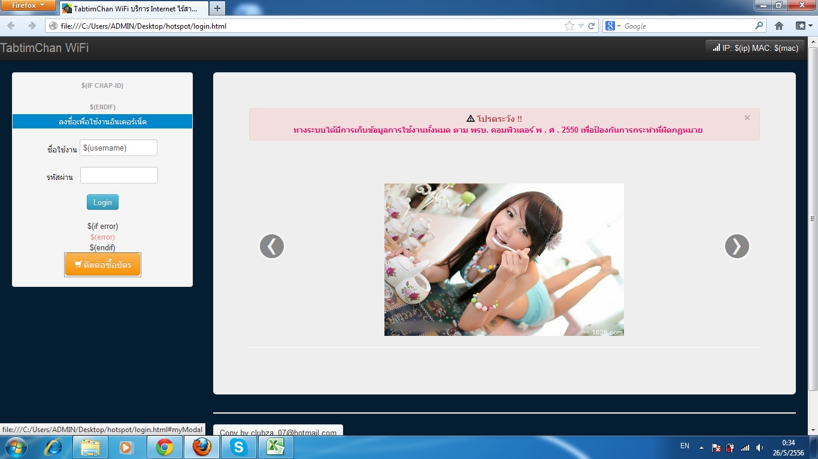The height and width of the screenshot is (459, 818).
Task: Click the IP and MAC status button
Action: coord(755,48)
